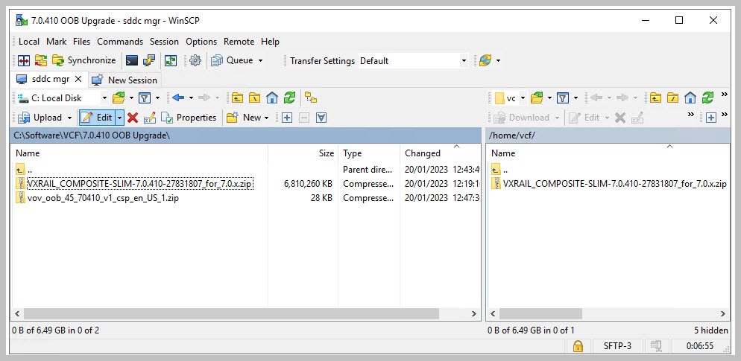This screenshot has height=361, width=741.
Task: Click the Synchronize Browsing icon beside Compare Directories
Action: [41, 60]
